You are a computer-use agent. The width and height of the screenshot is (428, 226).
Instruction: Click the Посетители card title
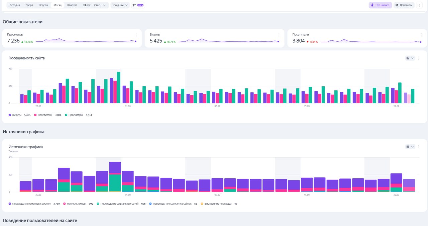tap(301, 34)
